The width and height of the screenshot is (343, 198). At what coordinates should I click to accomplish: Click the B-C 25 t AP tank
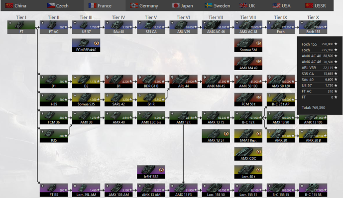(x=281, y=99)
